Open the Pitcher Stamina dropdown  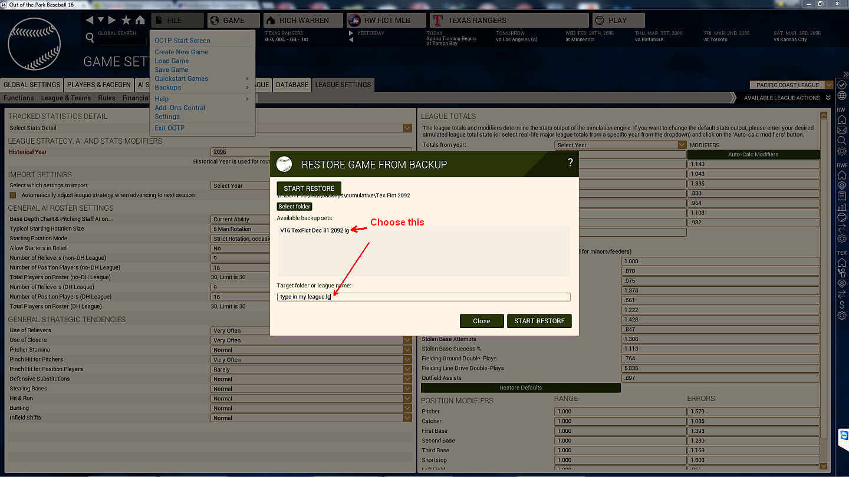click(311, 350)
